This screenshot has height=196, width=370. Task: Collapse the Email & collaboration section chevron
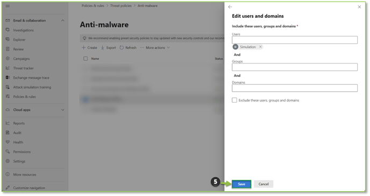(x=63, y=20)
